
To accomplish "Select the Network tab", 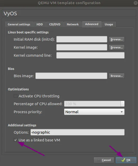I will coord(73,24).
